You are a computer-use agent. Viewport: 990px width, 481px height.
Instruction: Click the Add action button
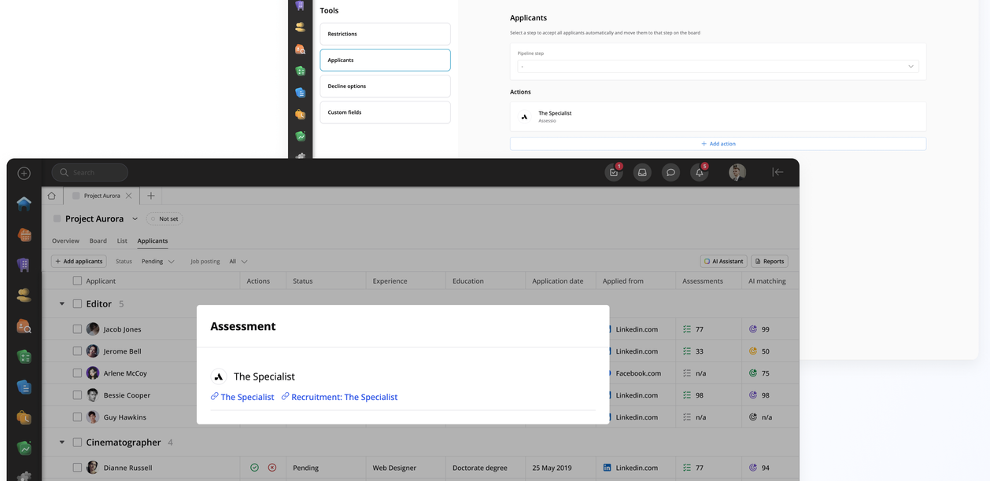click(718, 144)
